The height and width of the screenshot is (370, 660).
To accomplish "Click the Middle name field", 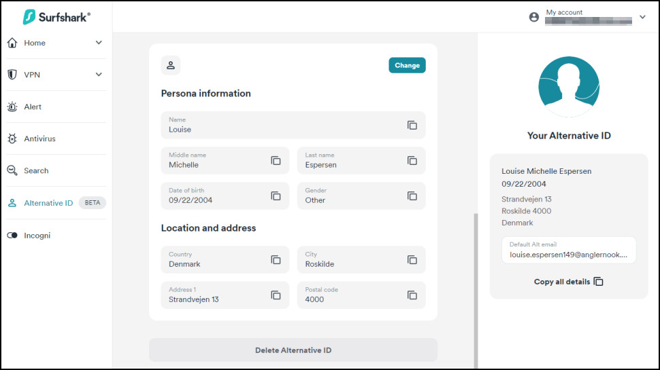I will (225, 160).
